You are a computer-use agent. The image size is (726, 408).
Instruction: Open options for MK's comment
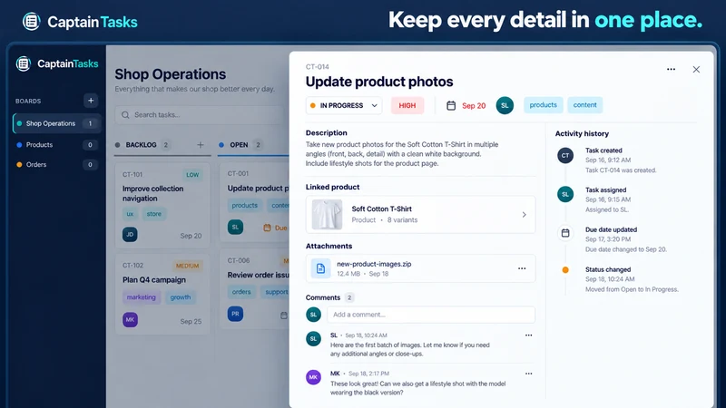pyautogui.click(x=528, y=374)
